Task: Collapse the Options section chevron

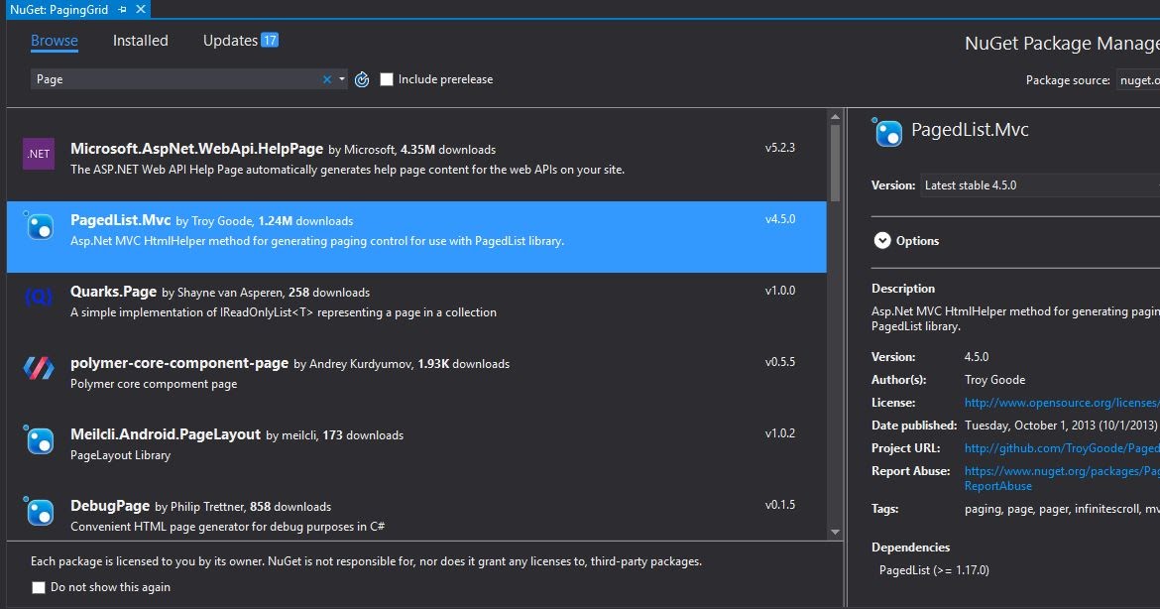Action: [882, 240]
